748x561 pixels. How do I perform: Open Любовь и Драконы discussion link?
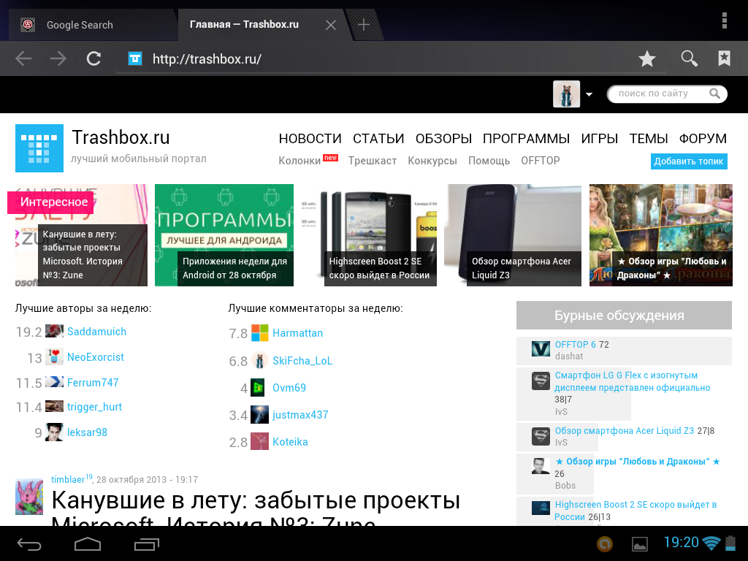tap(637, 462)
